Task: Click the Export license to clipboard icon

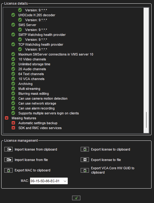Action: [x=85, y=149]
